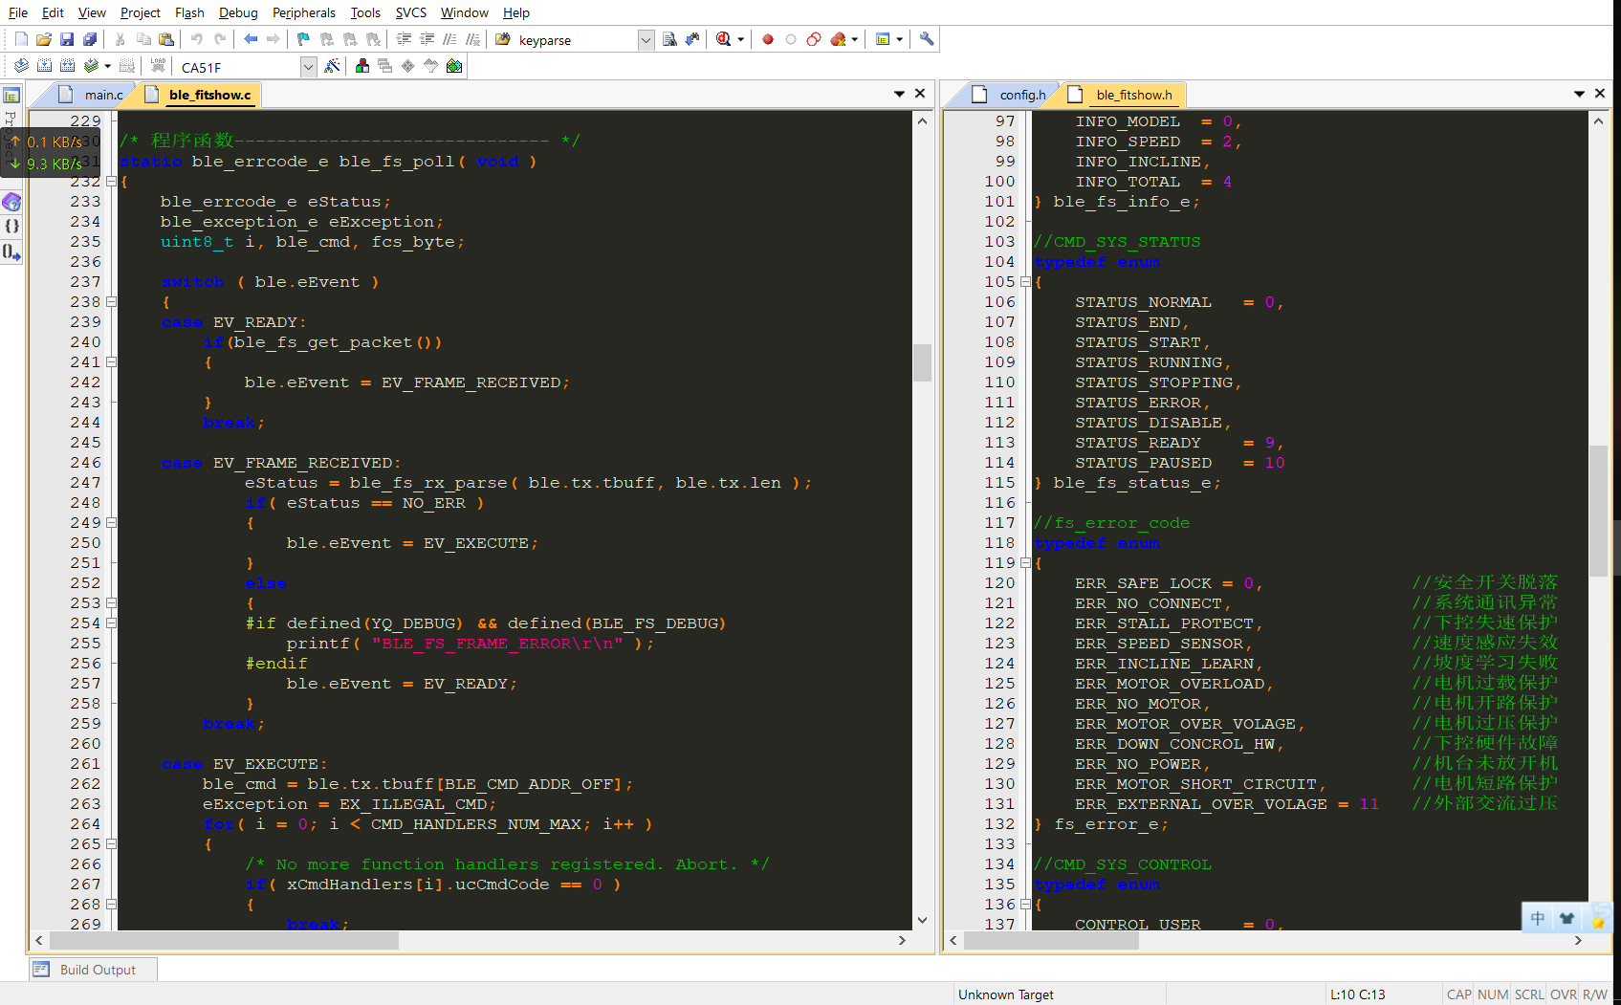Switch to ble_fitshow.h tab
This screenshot has height=1005, width=1621.
tap(1123, 95)
